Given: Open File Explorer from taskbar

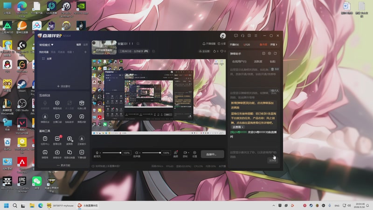Looking at the screenshot, I should coord(32,205).
